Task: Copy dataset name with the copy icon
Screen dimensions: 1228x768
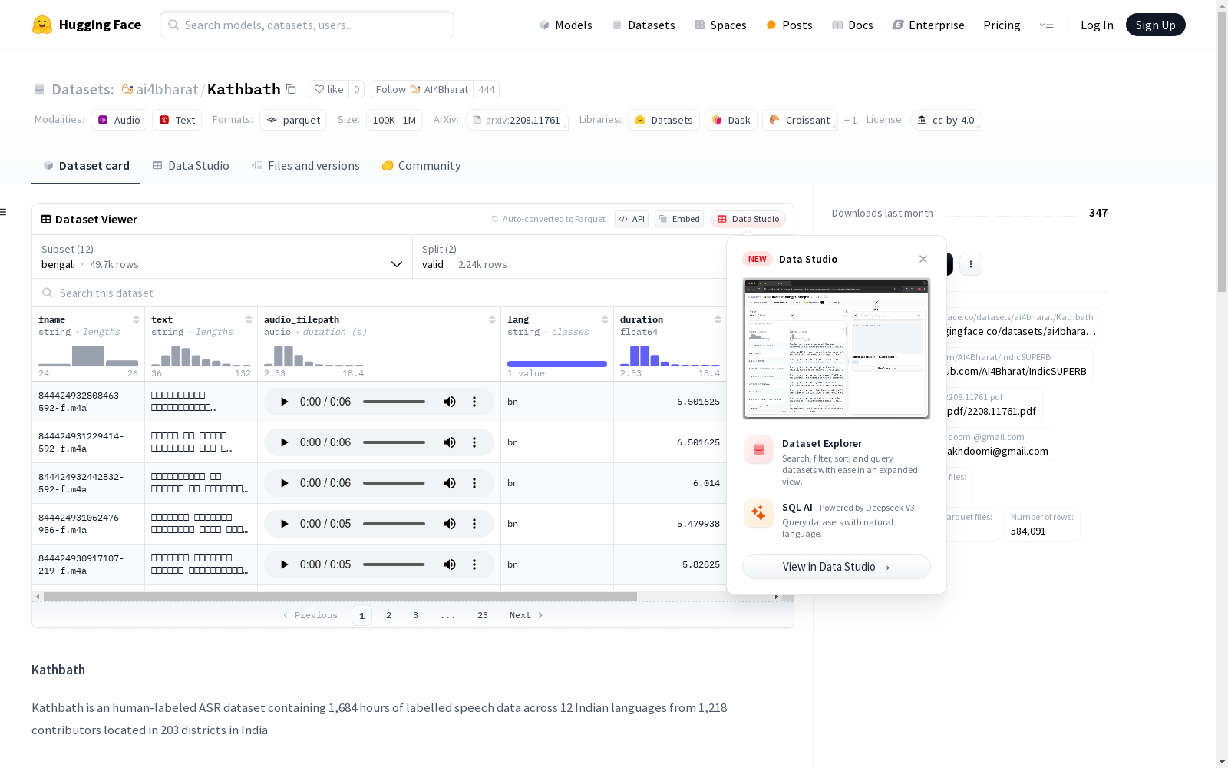Action: (x=291, y=89)
